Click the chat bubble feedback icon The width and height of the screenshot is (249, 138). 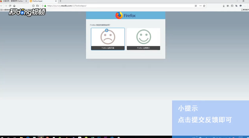click(x=241, y=6)
